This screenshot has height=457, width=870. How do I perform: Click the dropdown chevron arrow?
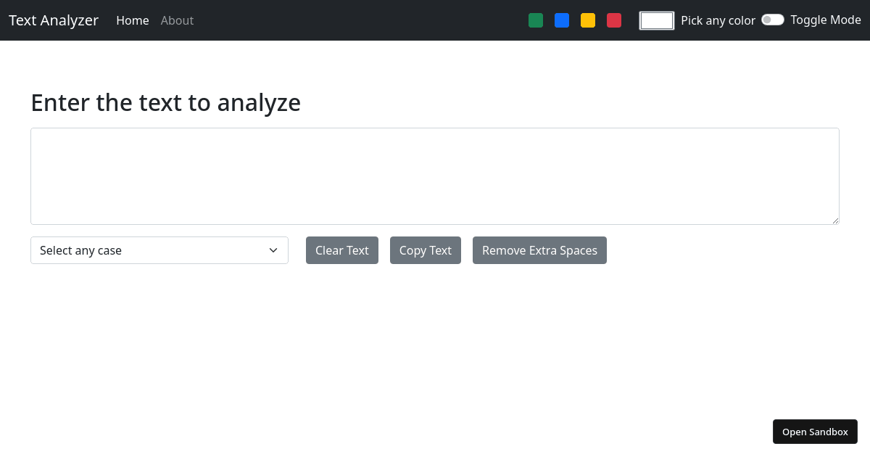pyautogui.click(x=273, y=250)
